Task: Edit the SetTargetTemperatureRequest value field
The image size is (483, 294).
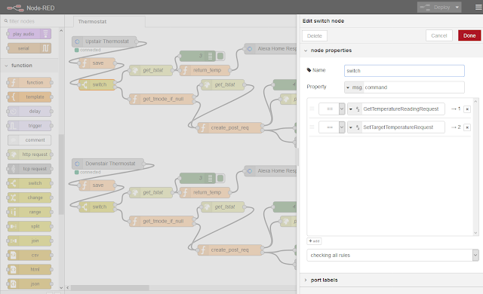Action: click(x=403, y=127)
